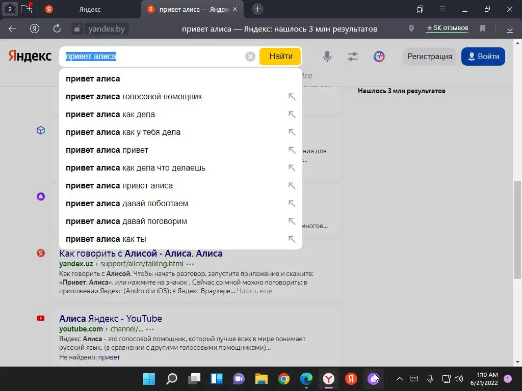Open new tab group icon with red dot
522x391 pixels.
pyautogui.click(x=27, y=8)
